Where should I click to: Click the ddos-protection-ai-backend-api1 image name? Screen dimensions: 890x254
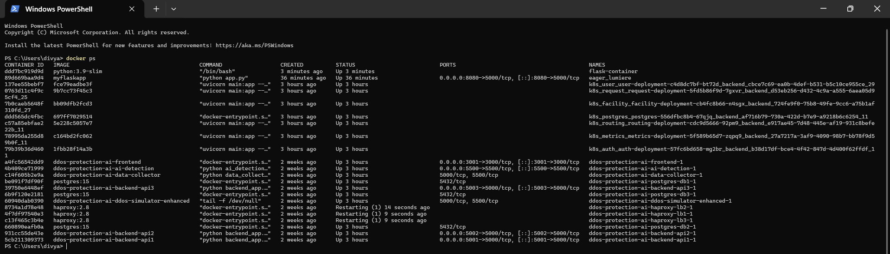103,240
